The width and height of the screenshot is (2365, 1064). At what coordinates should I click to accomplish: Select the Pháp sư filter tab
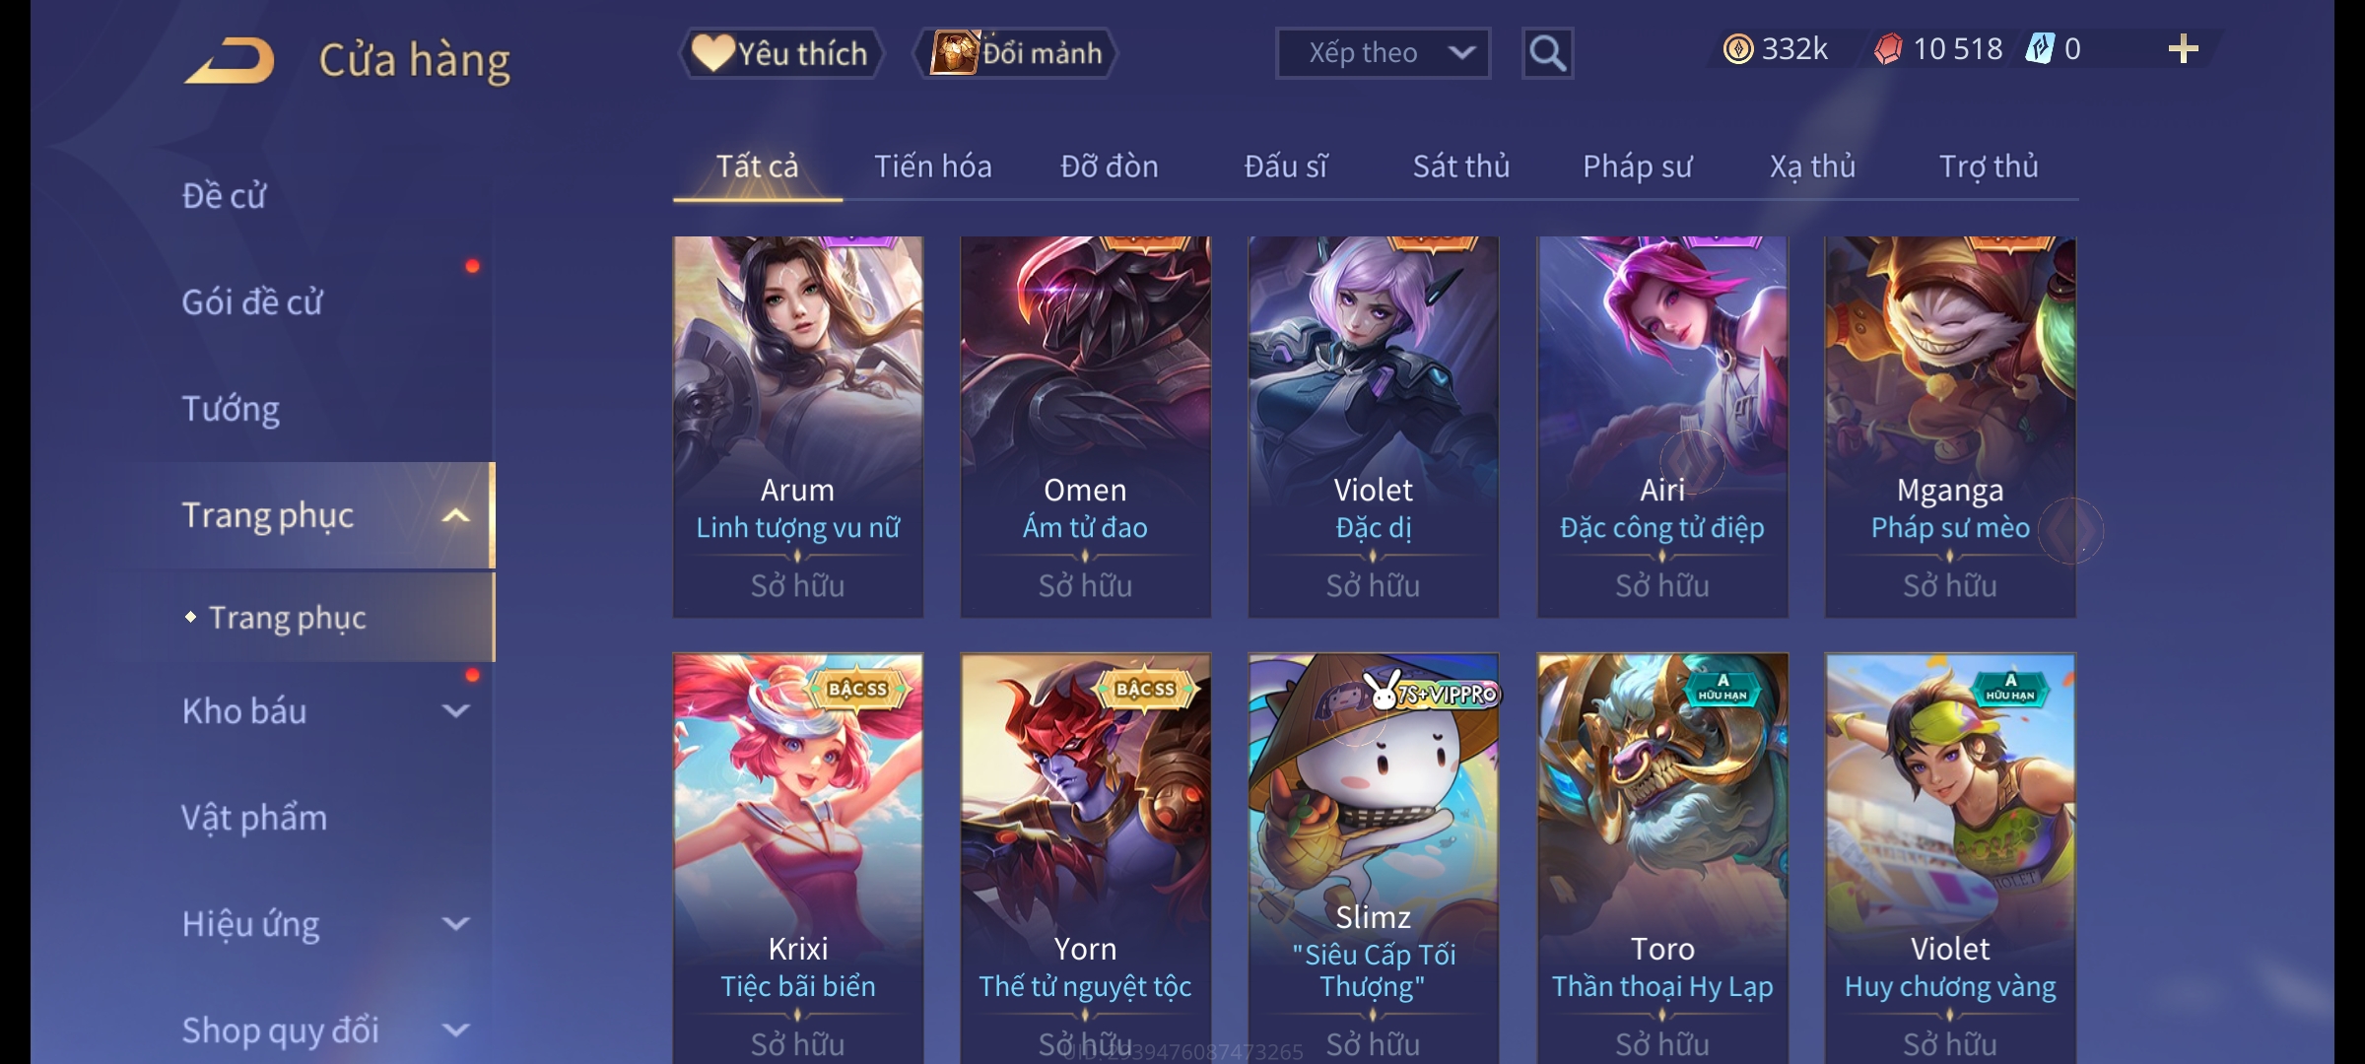click(1637, 166)
